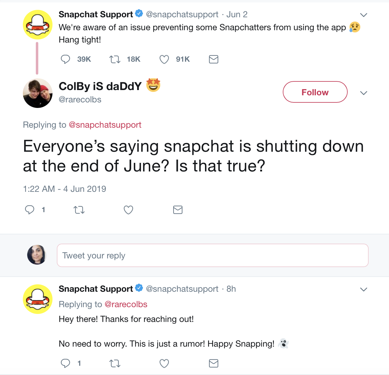This screenshot has height=375, width=389.
Task: Reply to the top Snapchat Support tweet
Action: [65, 59]
